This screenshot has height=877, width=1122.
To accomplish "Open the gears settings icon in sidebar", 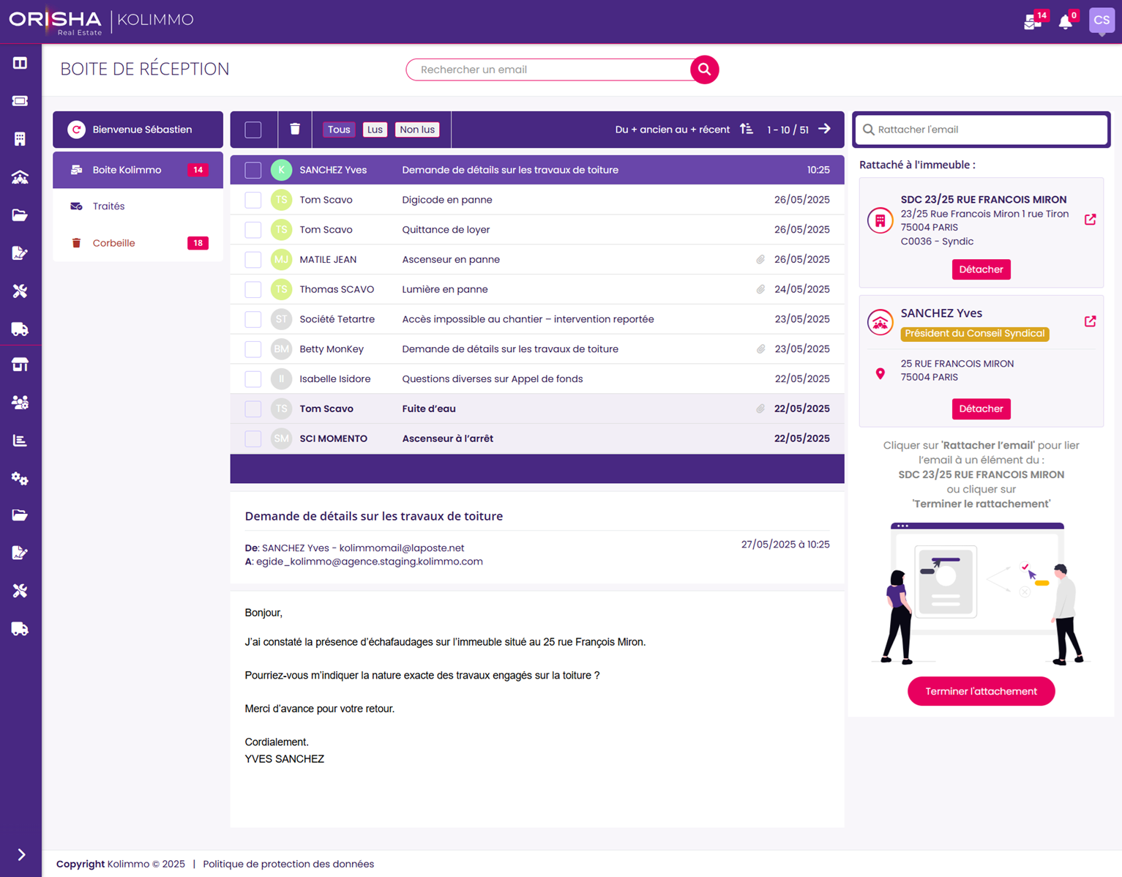I will pyautogui.click(x=20, y=479).
